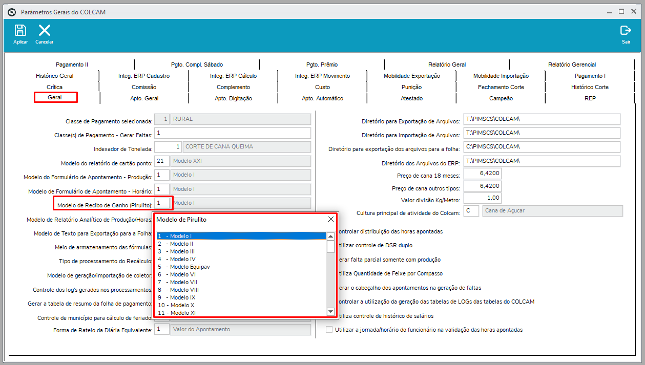Select the Geral tab

[55, 97]
